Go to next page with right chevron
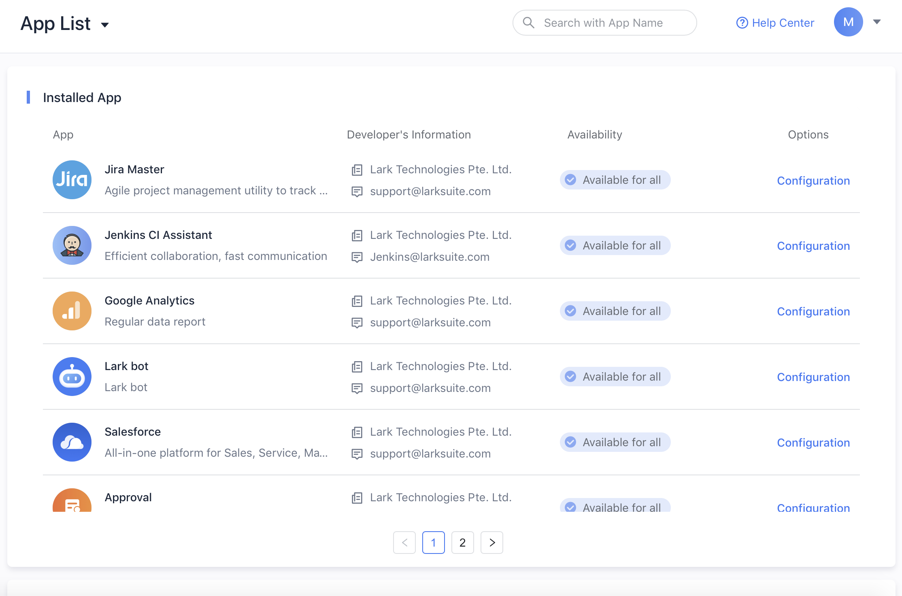The image size is (902, 596). 491,543
